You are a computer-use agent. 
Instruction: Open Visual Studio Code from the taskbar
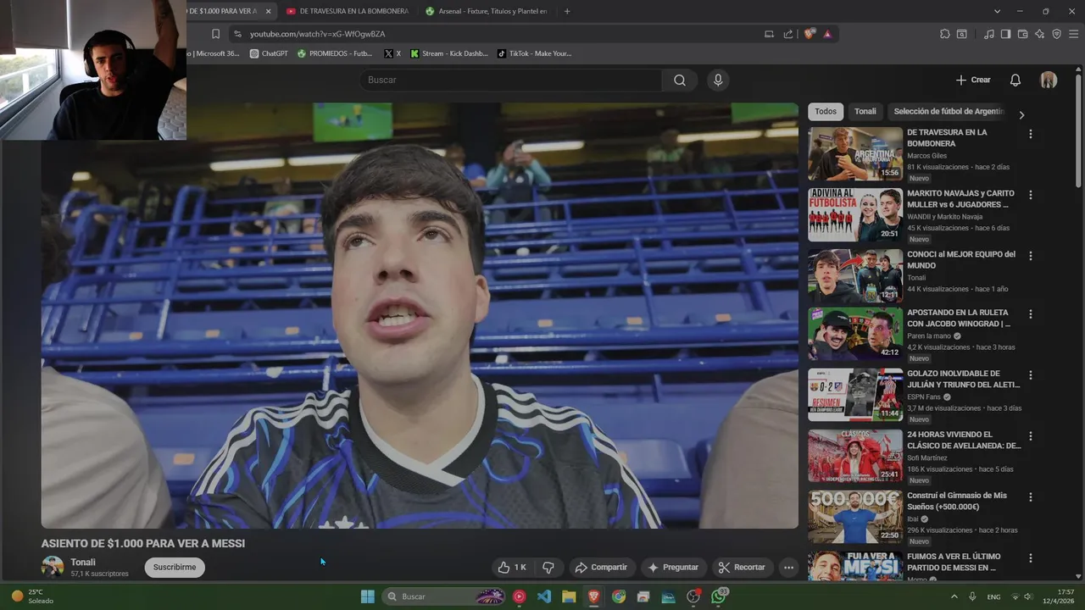544,596
